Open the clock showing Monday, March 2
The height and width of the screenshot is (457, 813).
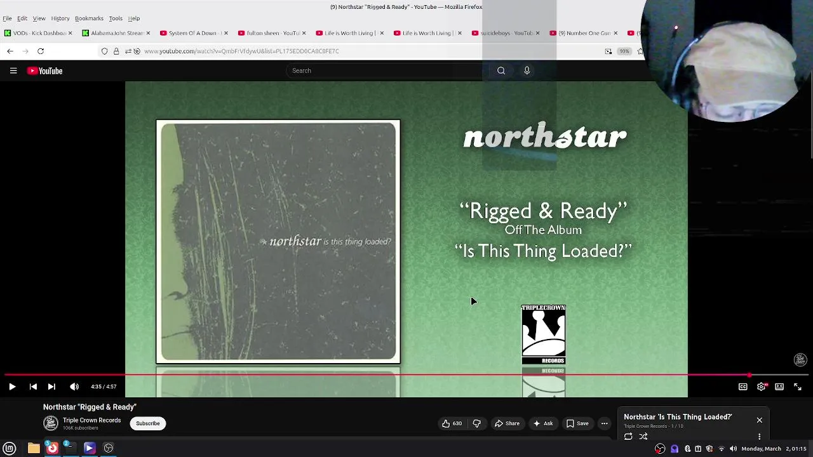pos(774,449)
